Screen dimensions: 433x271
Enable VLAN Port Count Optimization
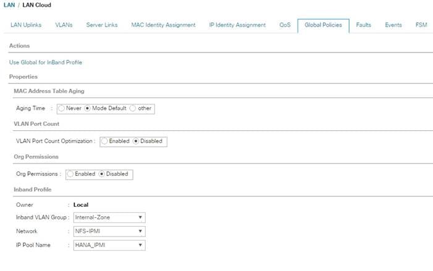[104, 141]
